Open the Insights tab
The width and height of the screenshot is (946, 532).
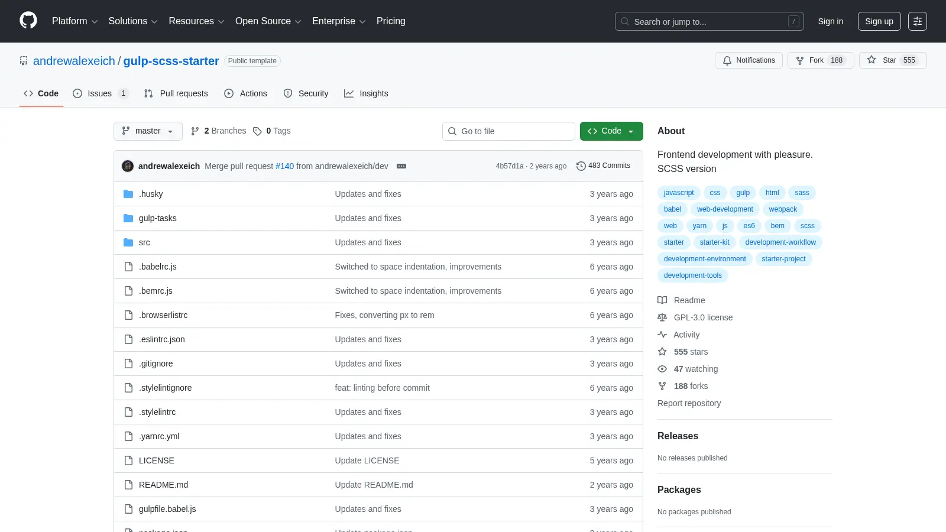point(367,93)
